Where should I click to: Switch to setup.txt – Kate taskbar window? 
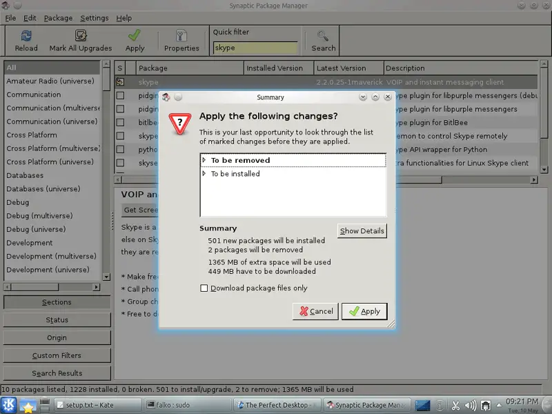click(x=98, y=405)
